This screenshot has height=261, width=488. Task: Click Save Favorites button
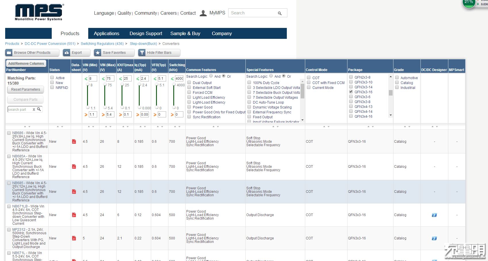[114, 53]
